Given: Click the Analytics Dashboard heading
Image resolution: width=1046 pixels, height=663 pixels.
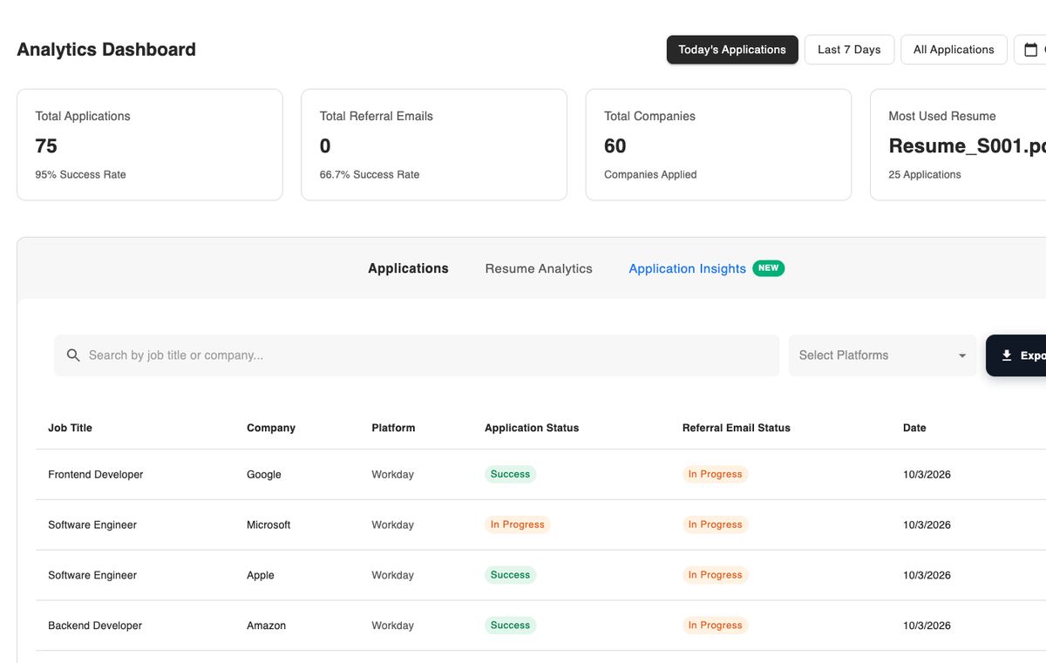Looking at the screenshot, I should (106, 50).
